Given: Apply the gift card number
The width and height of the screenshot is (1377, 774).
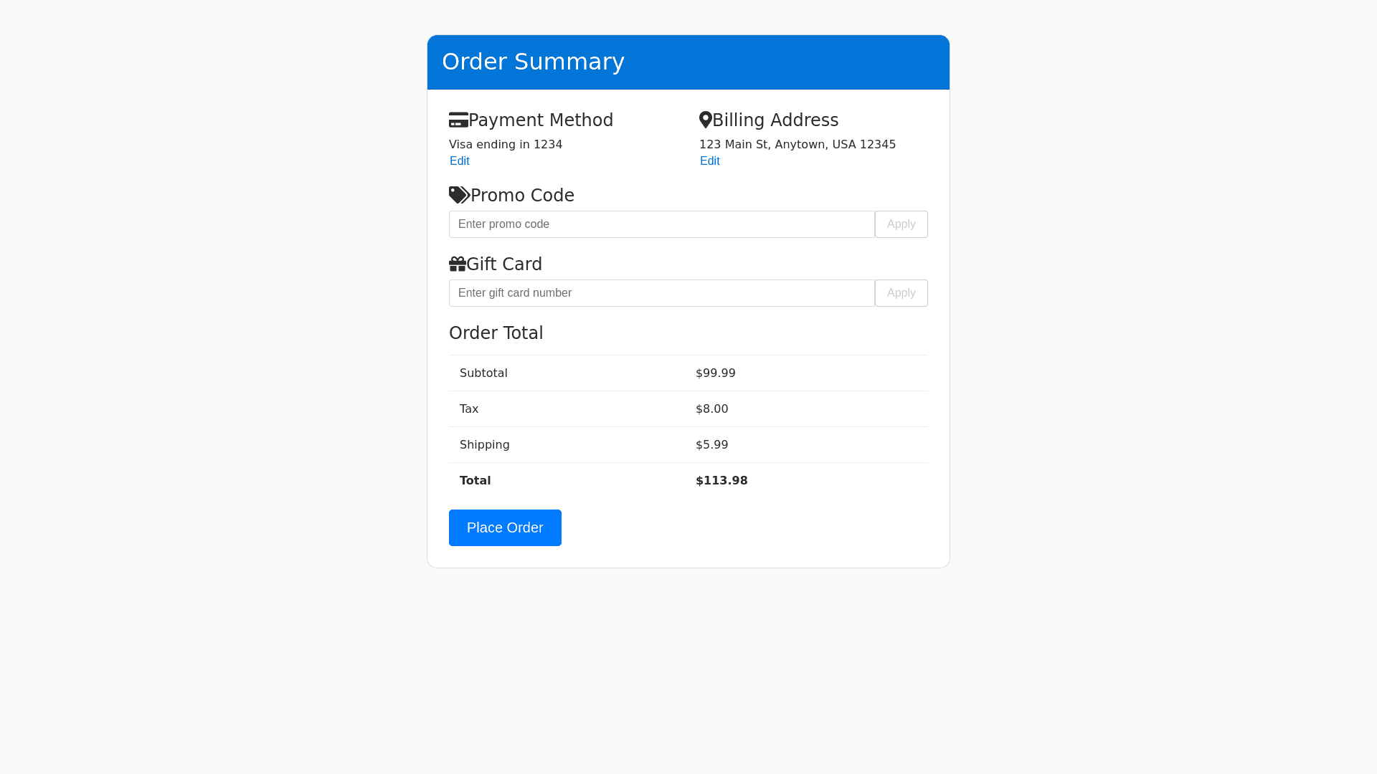Looking at the screenshot, I should [902, 293].
